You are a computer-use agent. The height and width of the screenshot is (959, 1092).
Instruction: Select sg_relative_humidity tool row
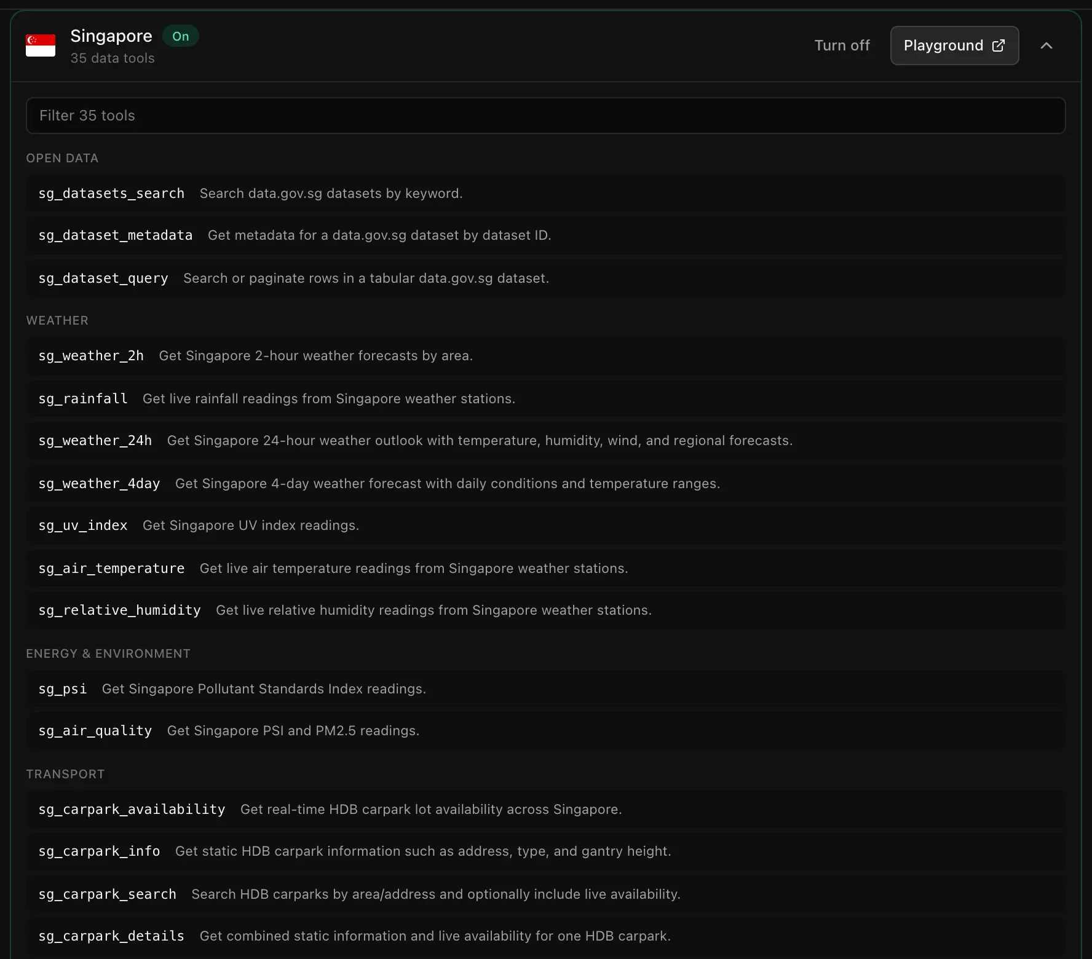click(x=545, y=610)
